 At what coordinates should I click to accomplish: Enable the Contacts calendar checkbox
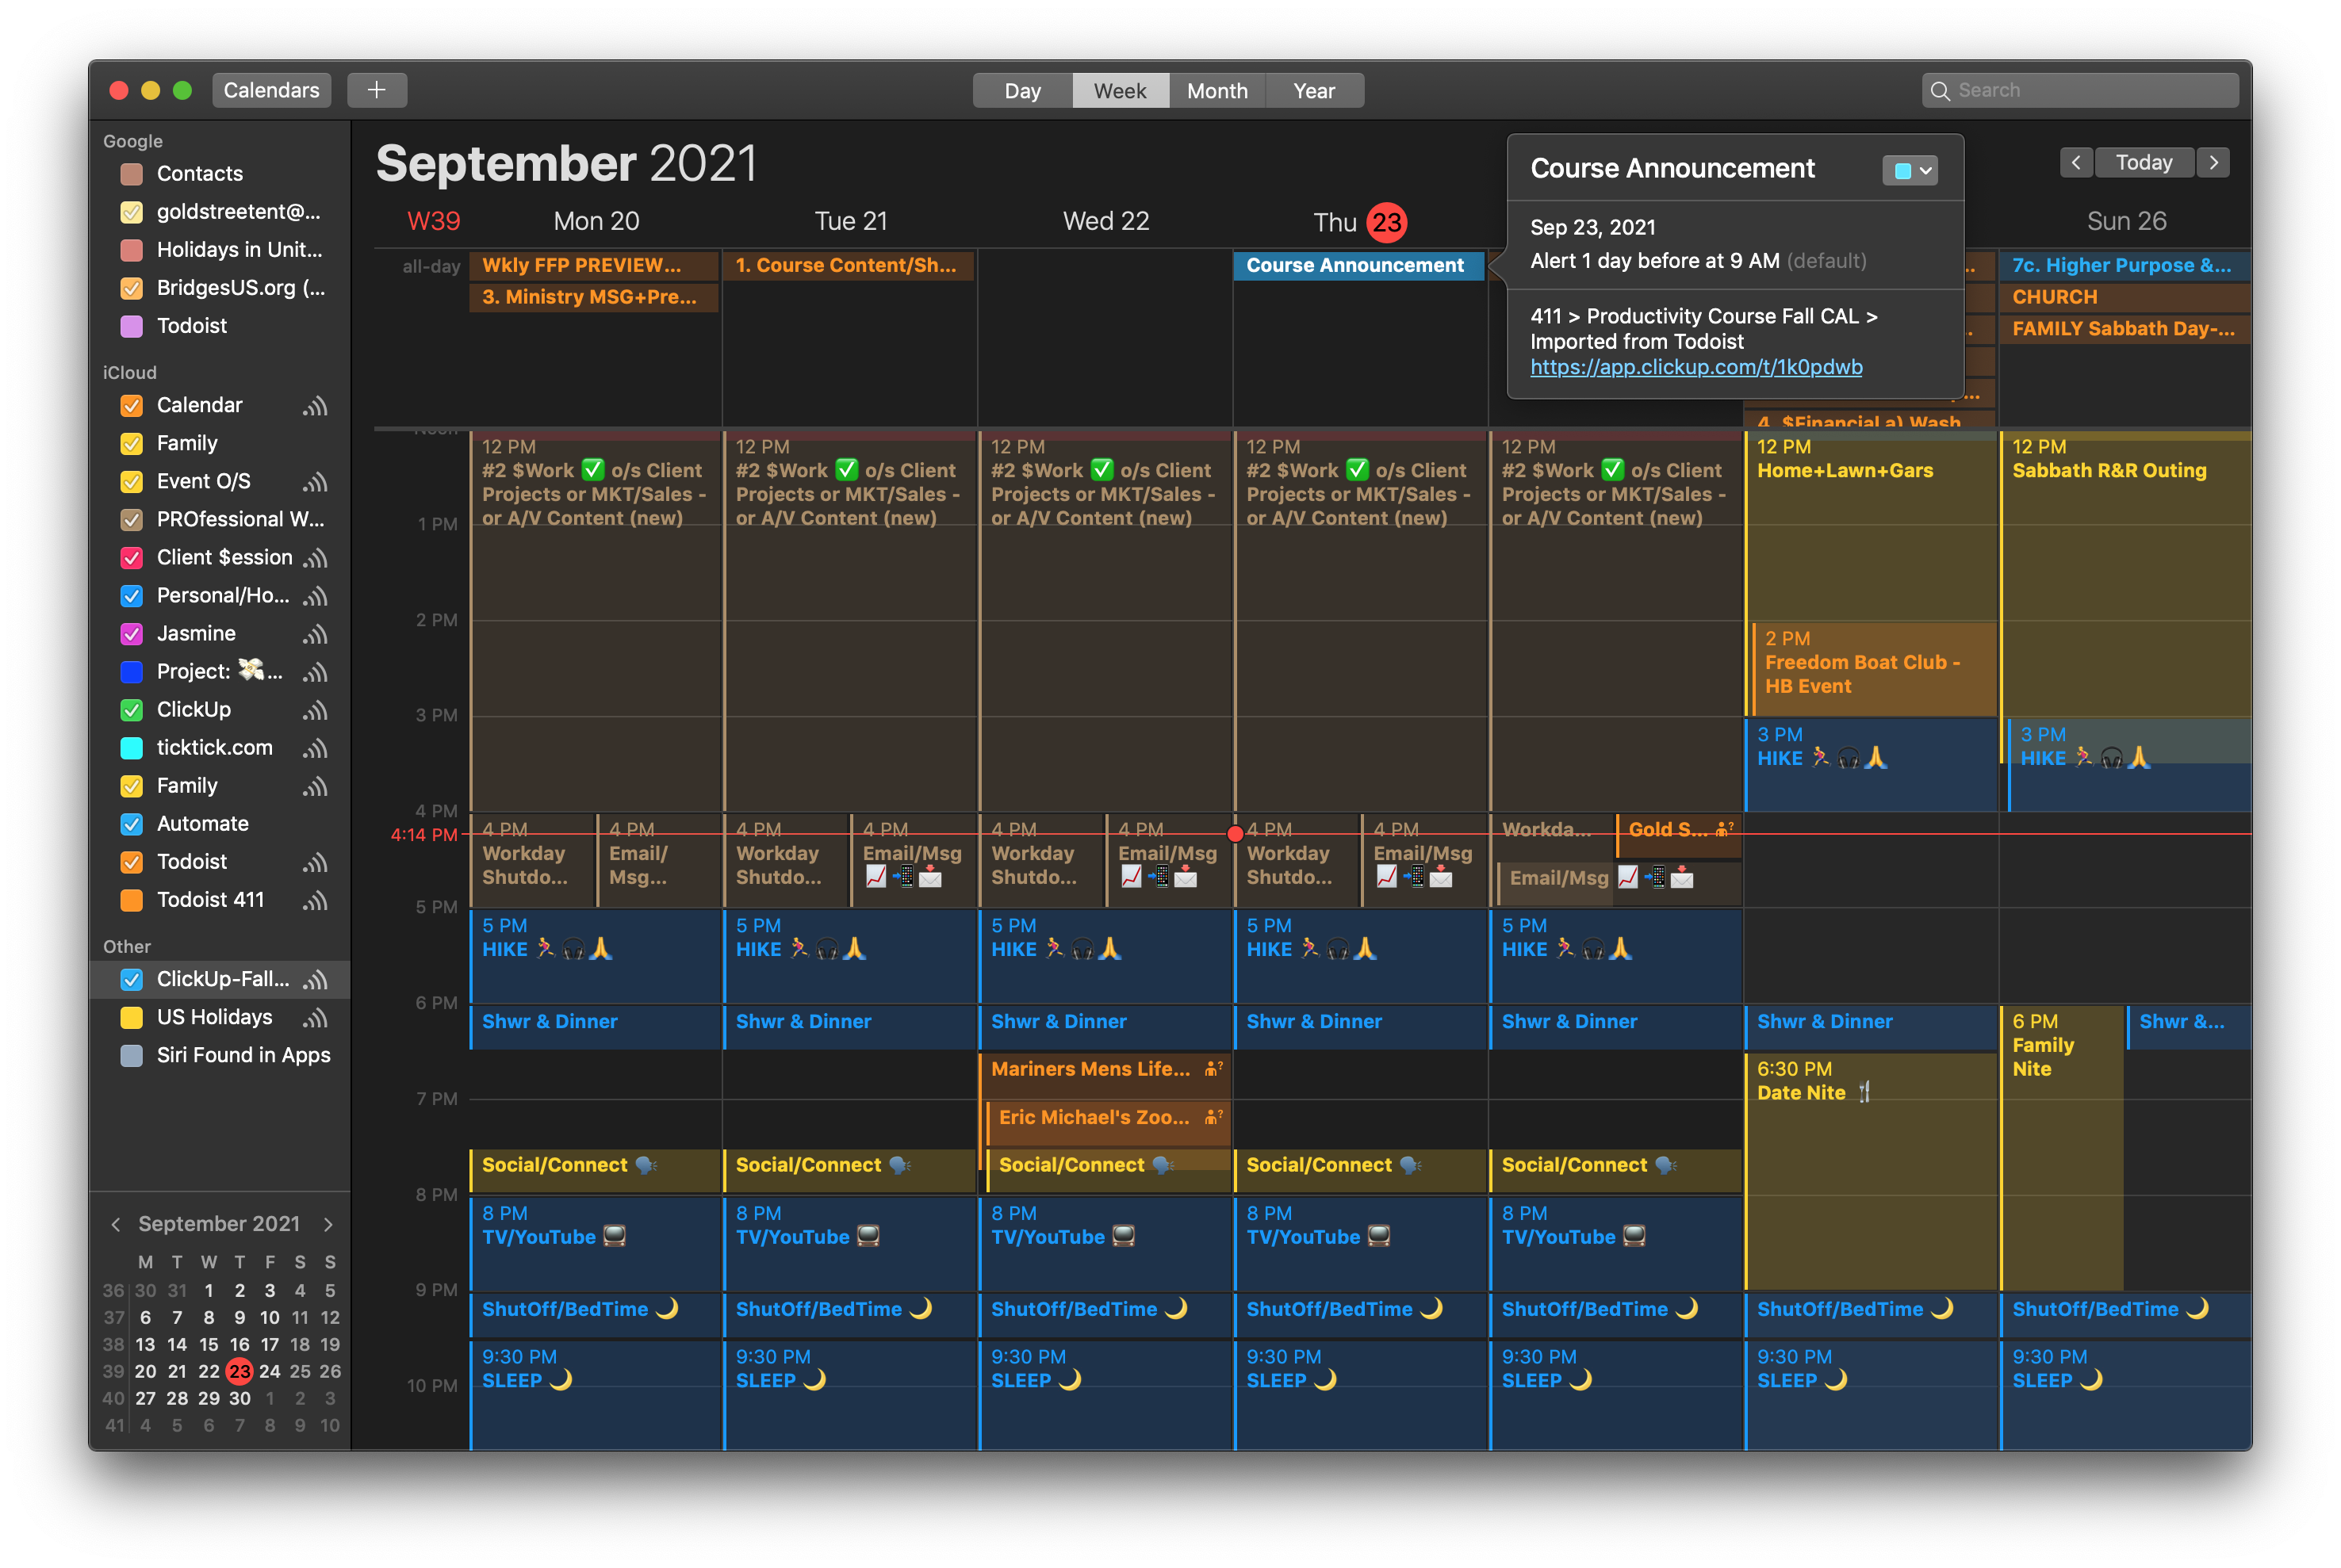[x=131, y=174]
